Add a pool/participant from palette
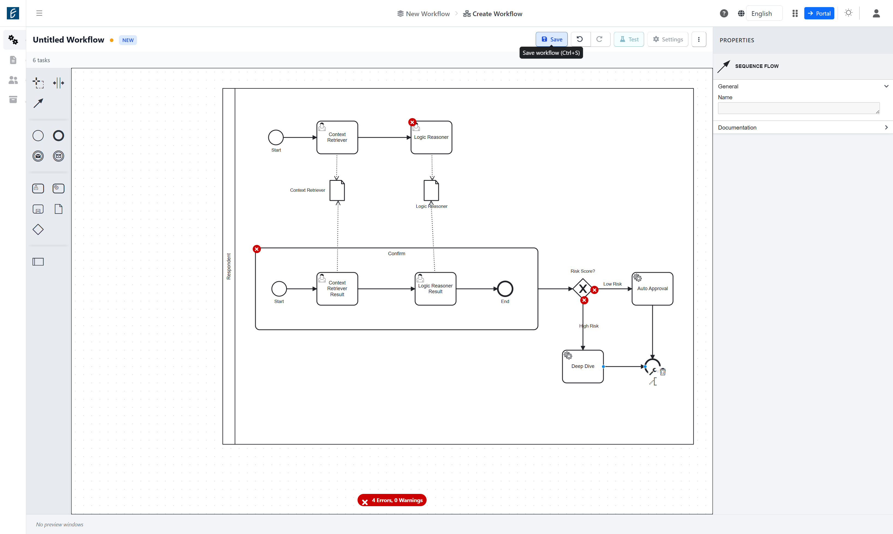893x534 pixels. coord(38,262)
